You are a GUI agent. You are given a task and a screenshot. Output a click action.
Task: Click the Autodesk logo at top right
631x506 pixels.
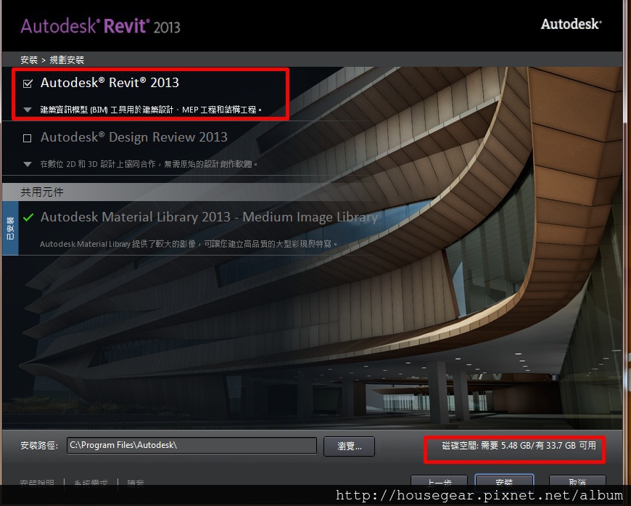tap(571, 24)
